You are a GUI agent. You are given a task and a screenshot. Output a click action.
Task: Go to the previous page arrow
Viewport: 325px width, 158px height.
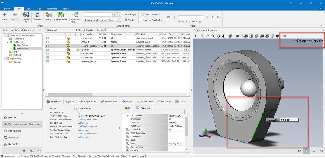[174, 17]
